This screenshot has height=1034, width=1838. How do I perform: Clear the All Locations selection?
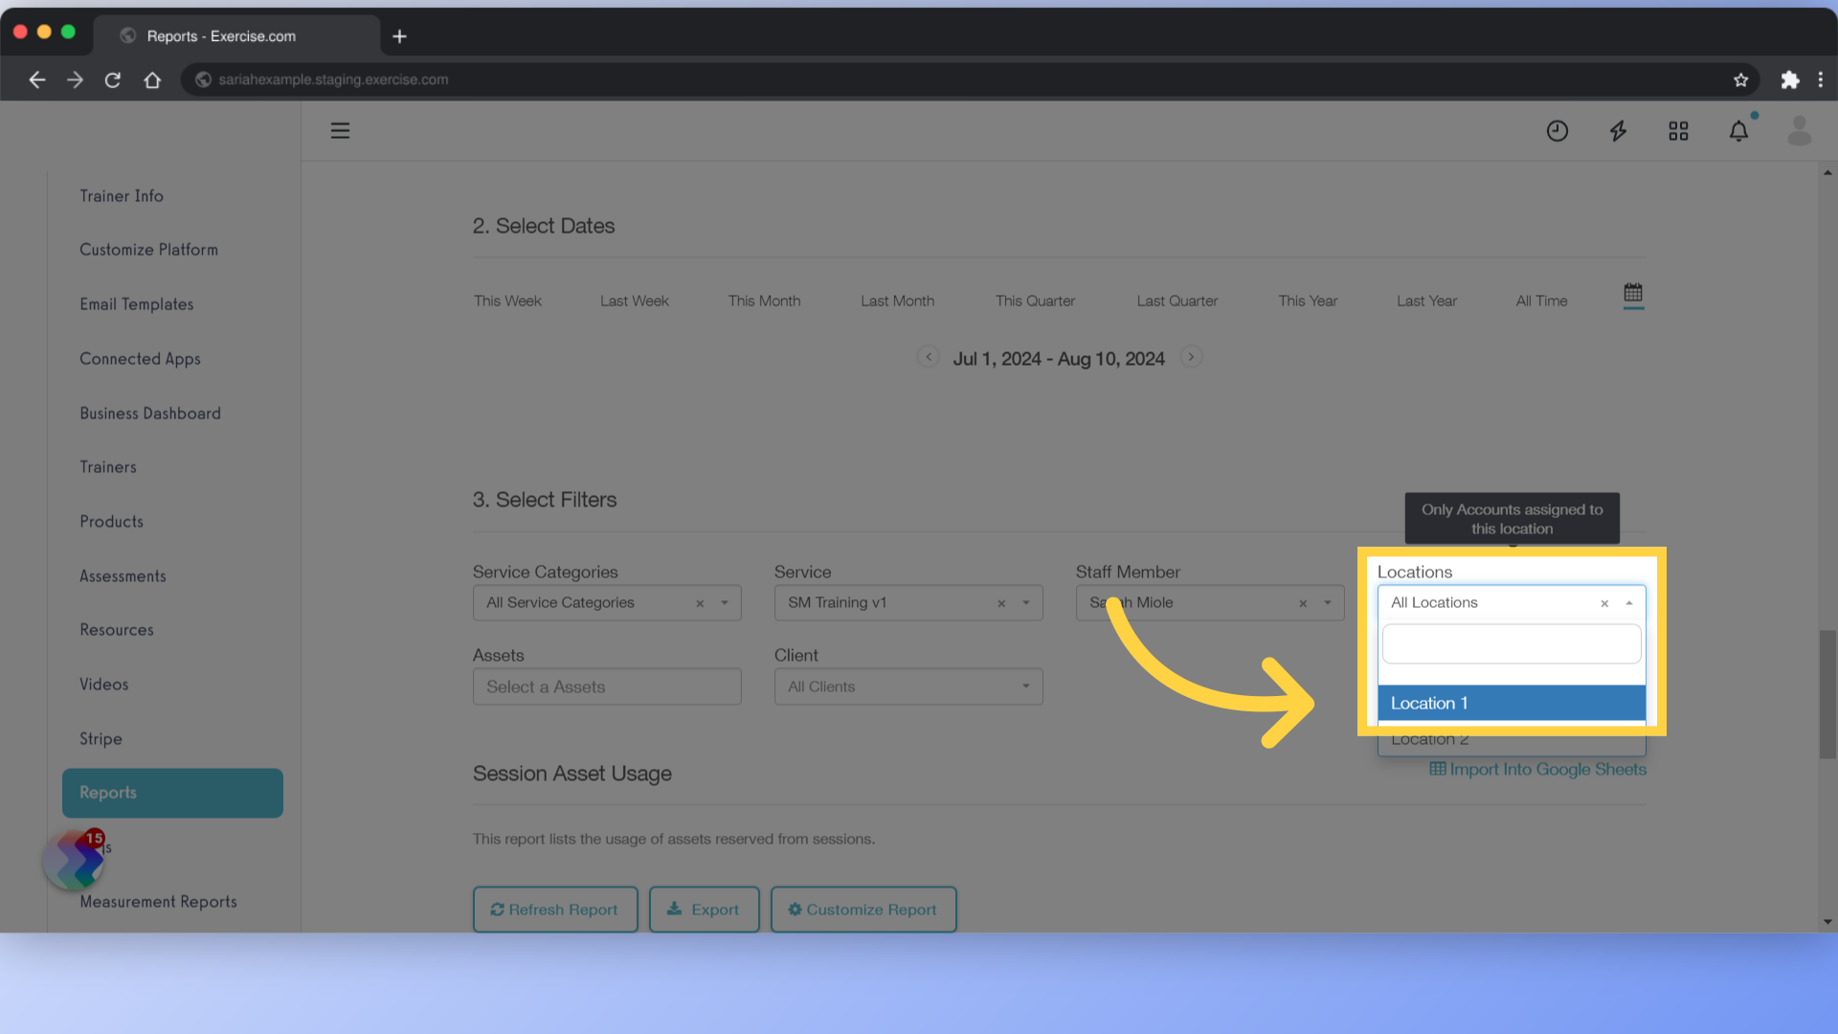click(1604, 603)
